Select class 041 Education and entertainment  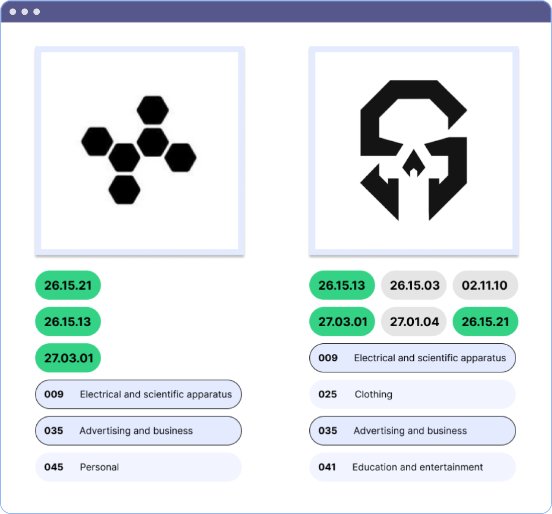click(412, 467)
